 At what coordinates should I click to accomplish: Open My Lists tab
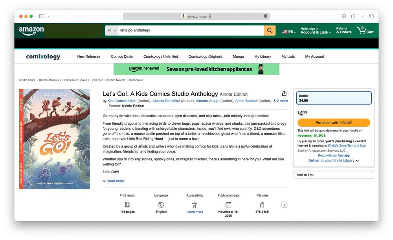[x=288, y=56]
